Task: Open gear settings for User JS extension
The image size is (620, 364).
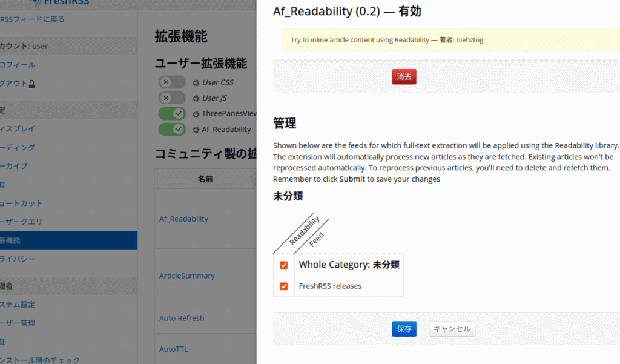Action: coord(196,98)
